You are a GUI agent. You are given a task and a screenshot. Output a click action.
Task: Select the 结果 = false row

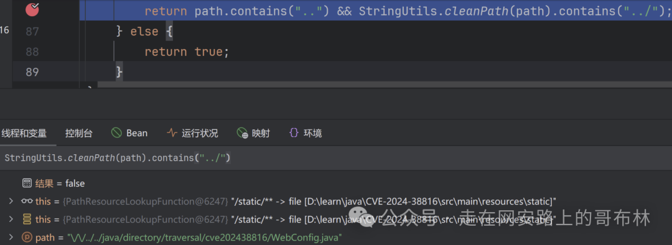(x=336, y=183)
